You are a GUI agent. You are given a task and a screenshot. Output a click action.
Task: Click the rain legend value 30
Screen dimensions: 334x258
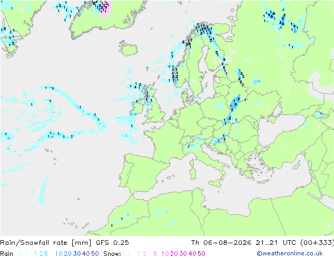click(77, 254)
